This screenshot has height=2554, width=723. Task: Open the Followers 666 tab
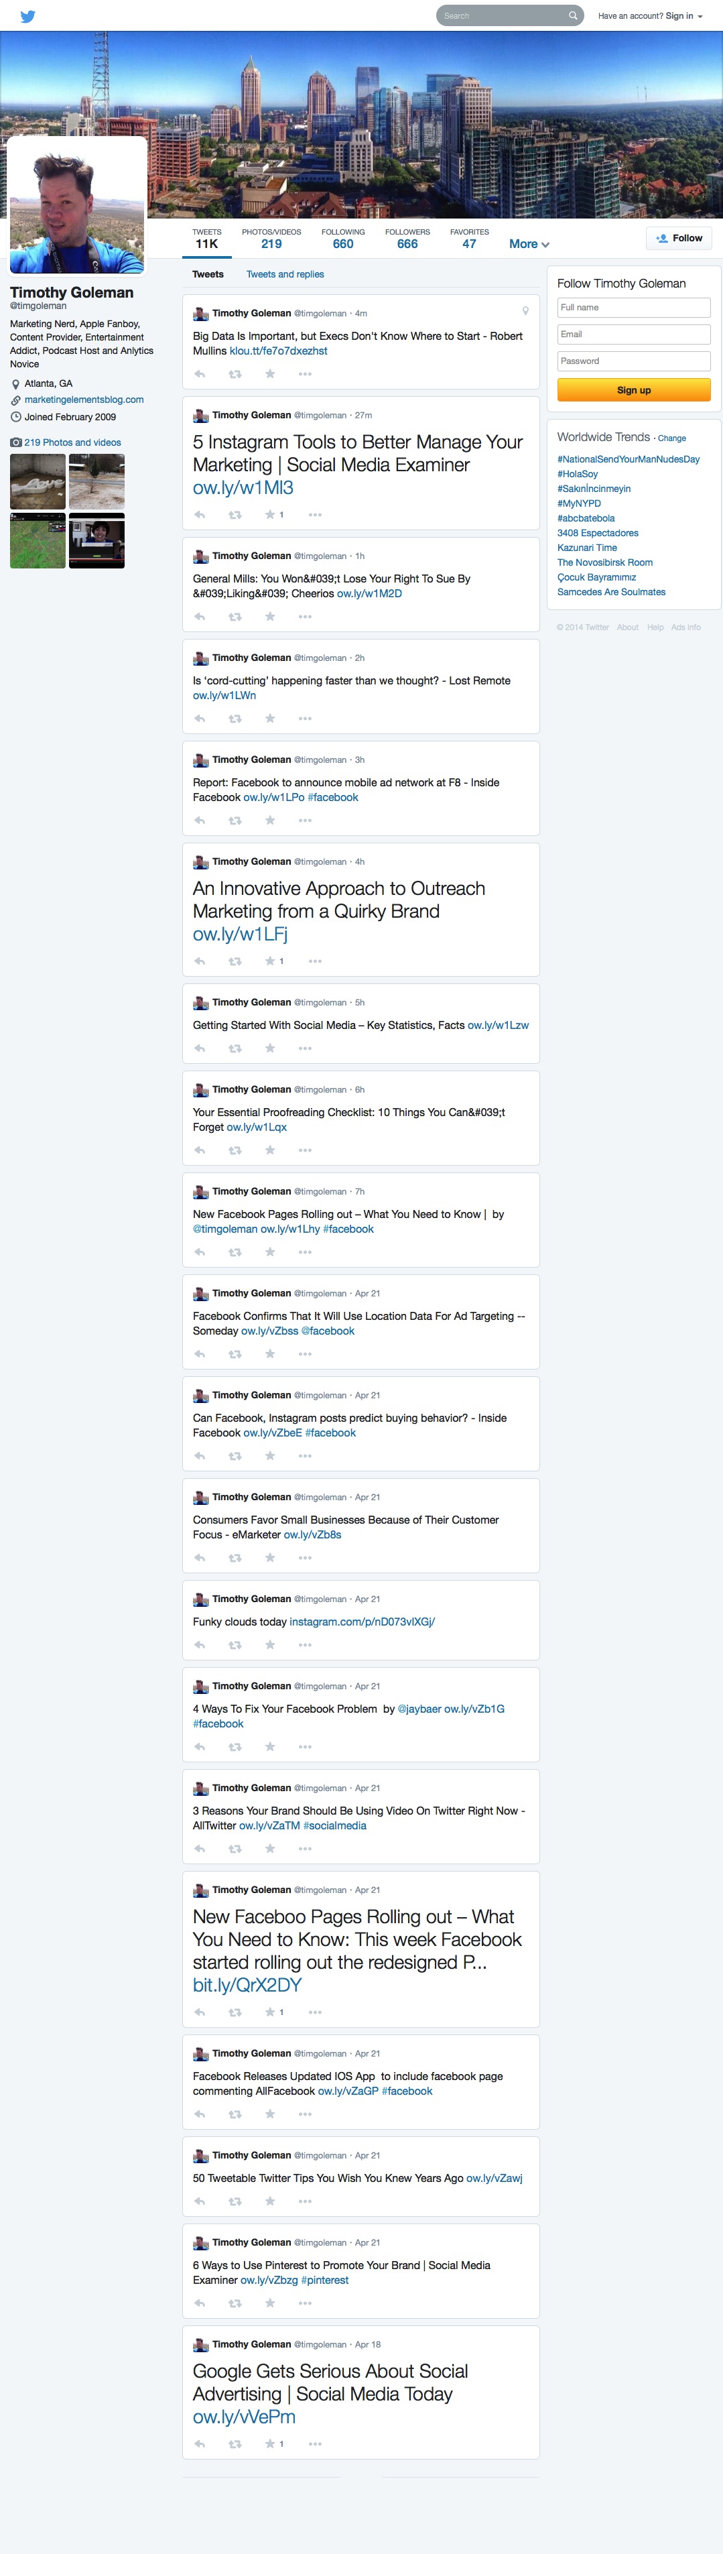[x=407, y=238]
